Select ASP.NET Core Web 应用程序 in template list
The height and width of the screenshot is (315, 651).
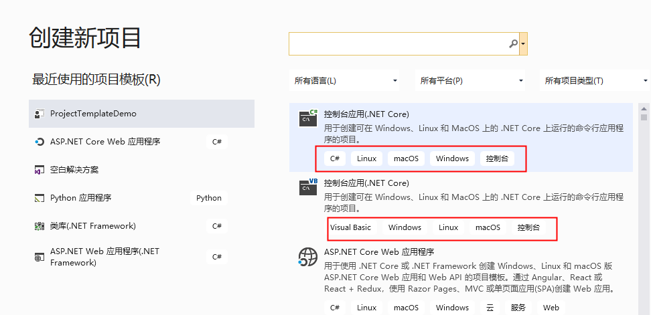coord(461,278)
